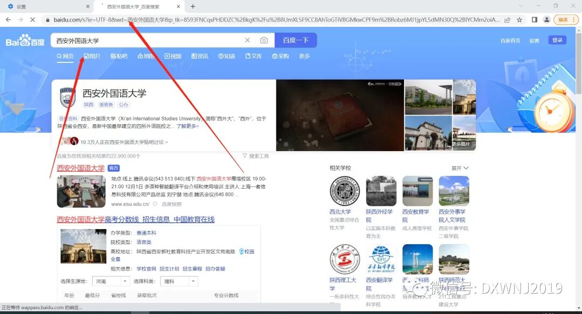Click the 登录 login button
Screen dimensions: 582x314
557,40
